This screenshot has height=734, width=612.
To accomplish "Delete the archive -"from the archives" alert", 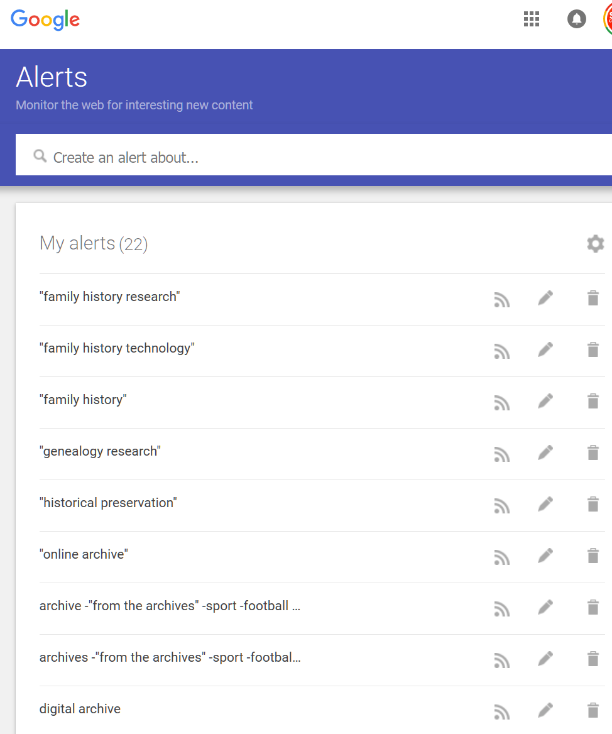I will pos(593,606).
